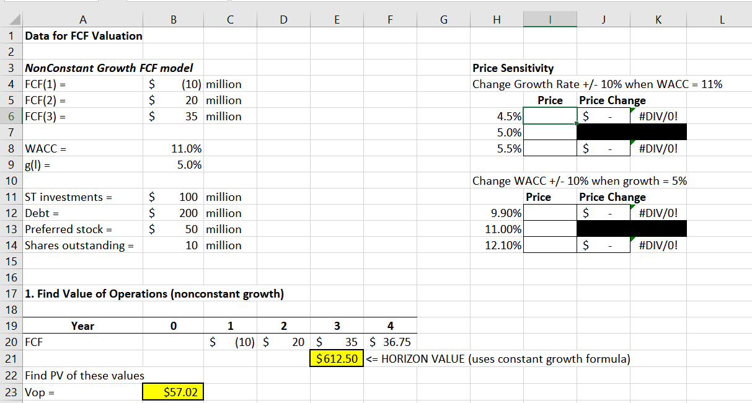The height and width of the screenshot is (403, 752).
Task: Select column header H
Action: [496, 19]
